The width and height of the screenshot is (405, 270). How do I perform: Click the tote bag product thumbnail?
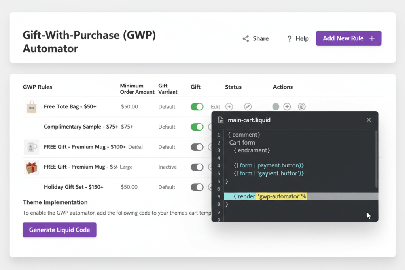tap(31, 106)
